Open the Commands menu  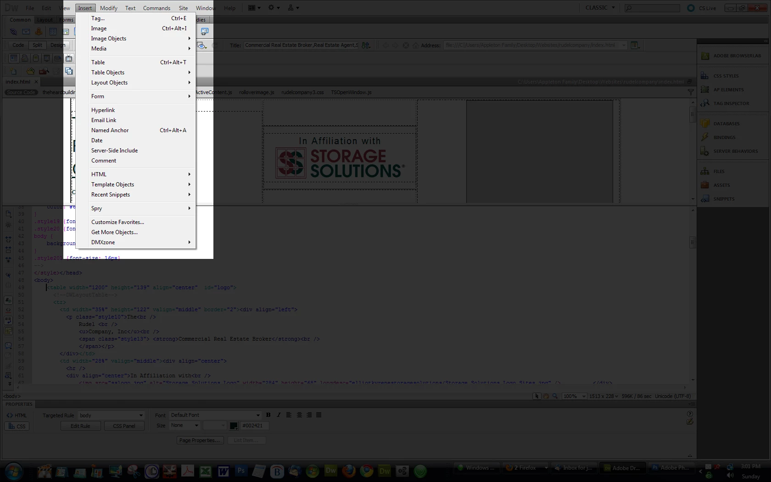156,8
